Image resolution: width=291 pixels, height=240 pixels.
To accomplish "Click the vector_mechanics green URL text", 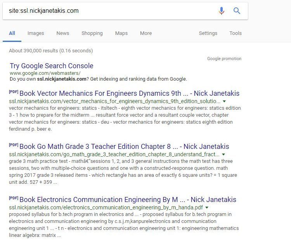I will pyautogui.click(x=115, y=101).
